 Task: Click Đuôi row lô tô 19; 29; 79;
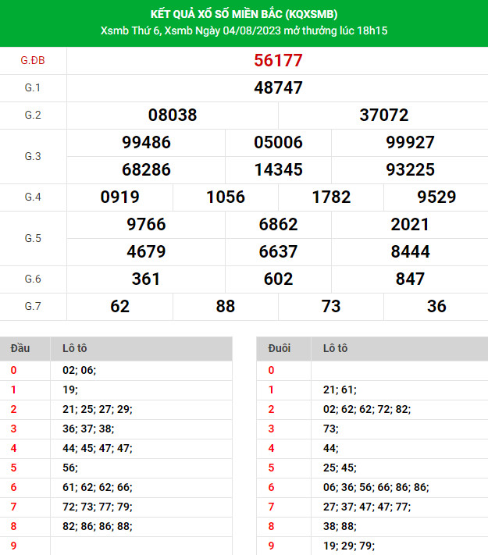click(x=349, y=546)
